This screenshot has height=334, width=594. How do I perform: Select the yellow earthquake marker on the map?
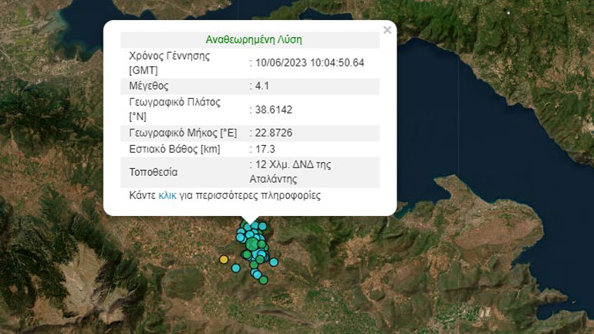point(224,259)
